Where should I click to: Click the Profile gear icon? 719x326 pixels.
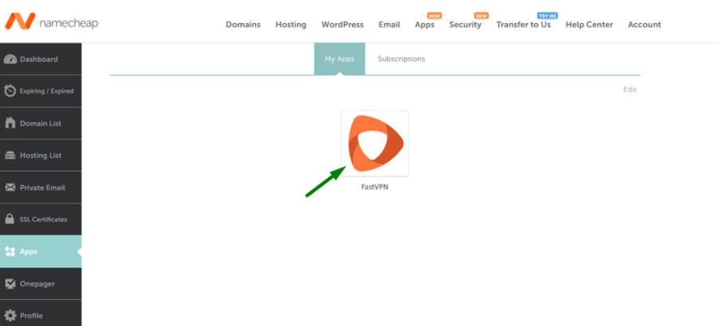click(10, 316)
